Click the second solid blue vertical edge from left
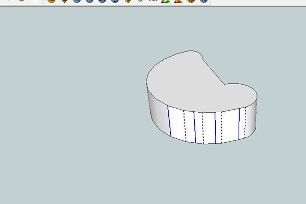Screen dimensions: 306x204 194,127
